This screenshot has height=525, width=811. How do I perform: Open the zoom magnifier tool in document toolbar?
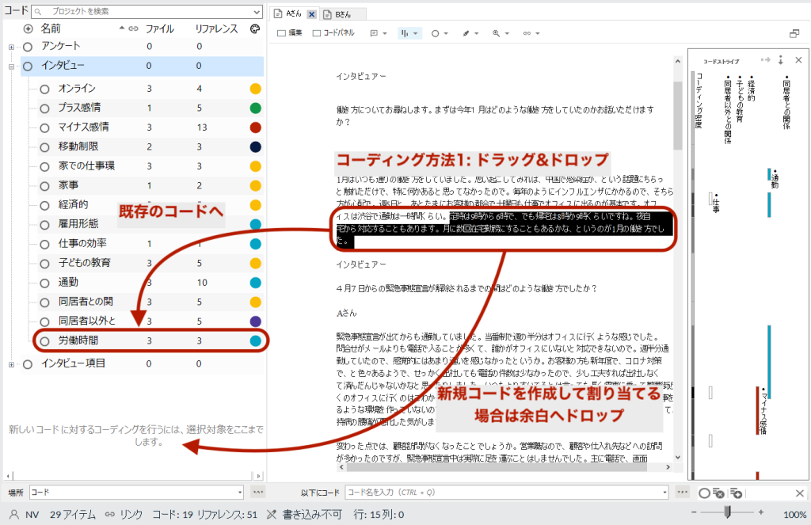pos(496,33)
